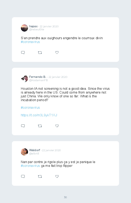Like Fernando B.'s tweet
This screenshot has width=131, height=203.
[57, 126]
